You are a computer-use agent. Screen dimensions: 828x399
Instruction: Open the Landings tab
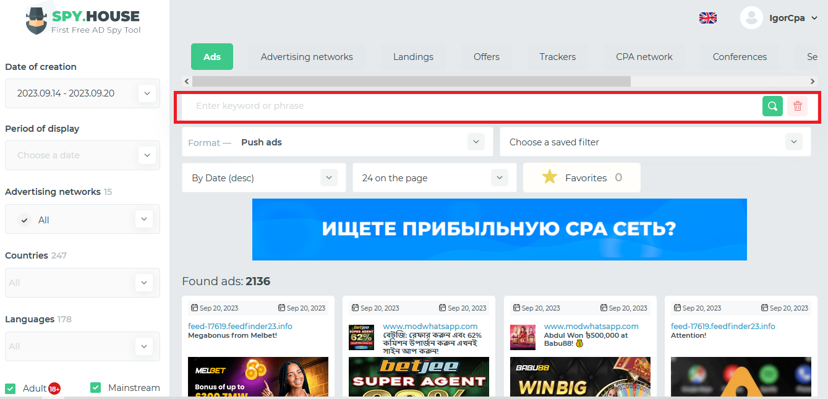click(x=413, y=56)
